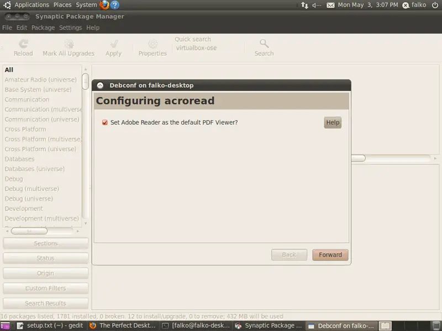Select Databases (universe) section
This screenshot has height=331, width=442.
click(x=43, y=169)
